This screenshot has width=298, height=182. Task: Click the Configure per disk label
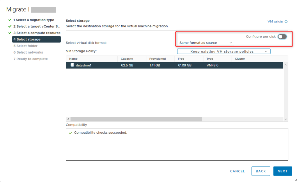point(261,36)
